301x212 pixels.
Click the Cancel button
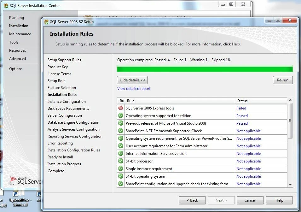pyautogui.click(x=250, y=200)
